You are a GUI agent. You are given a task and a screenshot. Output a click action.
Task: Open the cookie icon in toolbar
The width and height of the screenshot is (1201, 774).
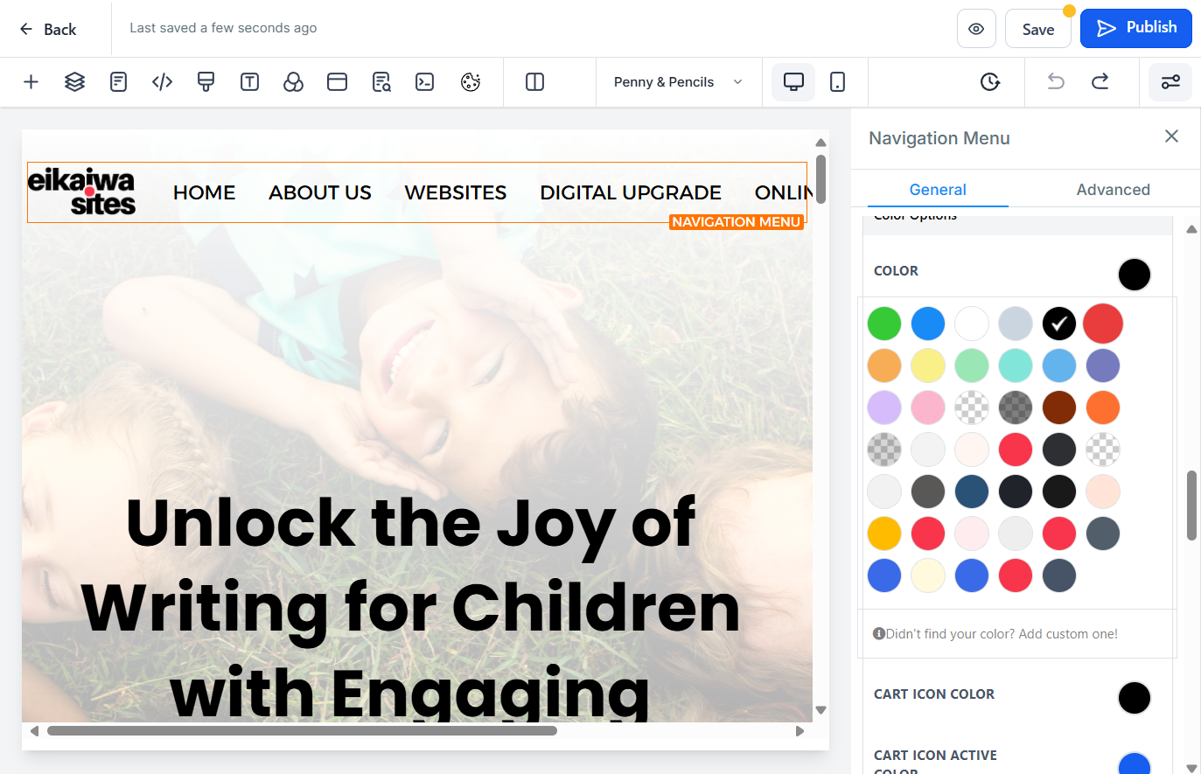(x=471, y=82)
